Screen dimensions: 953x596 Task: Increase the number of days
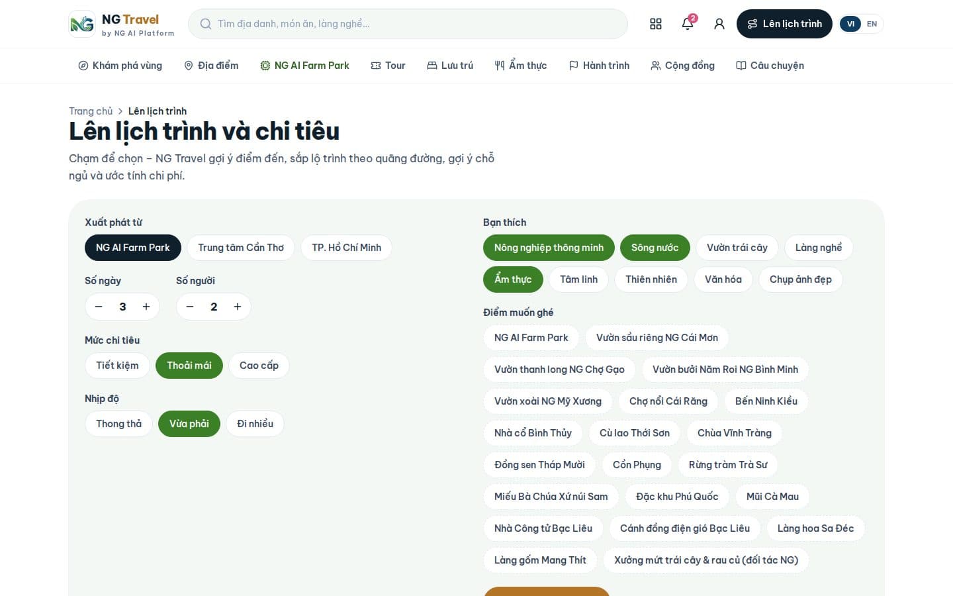pyautogui.click(x=146, y=307)
